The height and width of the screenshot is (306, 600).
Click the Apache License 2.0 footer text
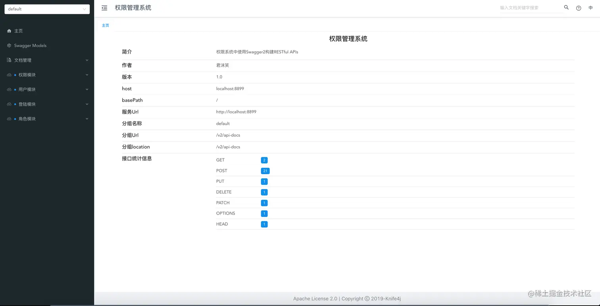315,299
